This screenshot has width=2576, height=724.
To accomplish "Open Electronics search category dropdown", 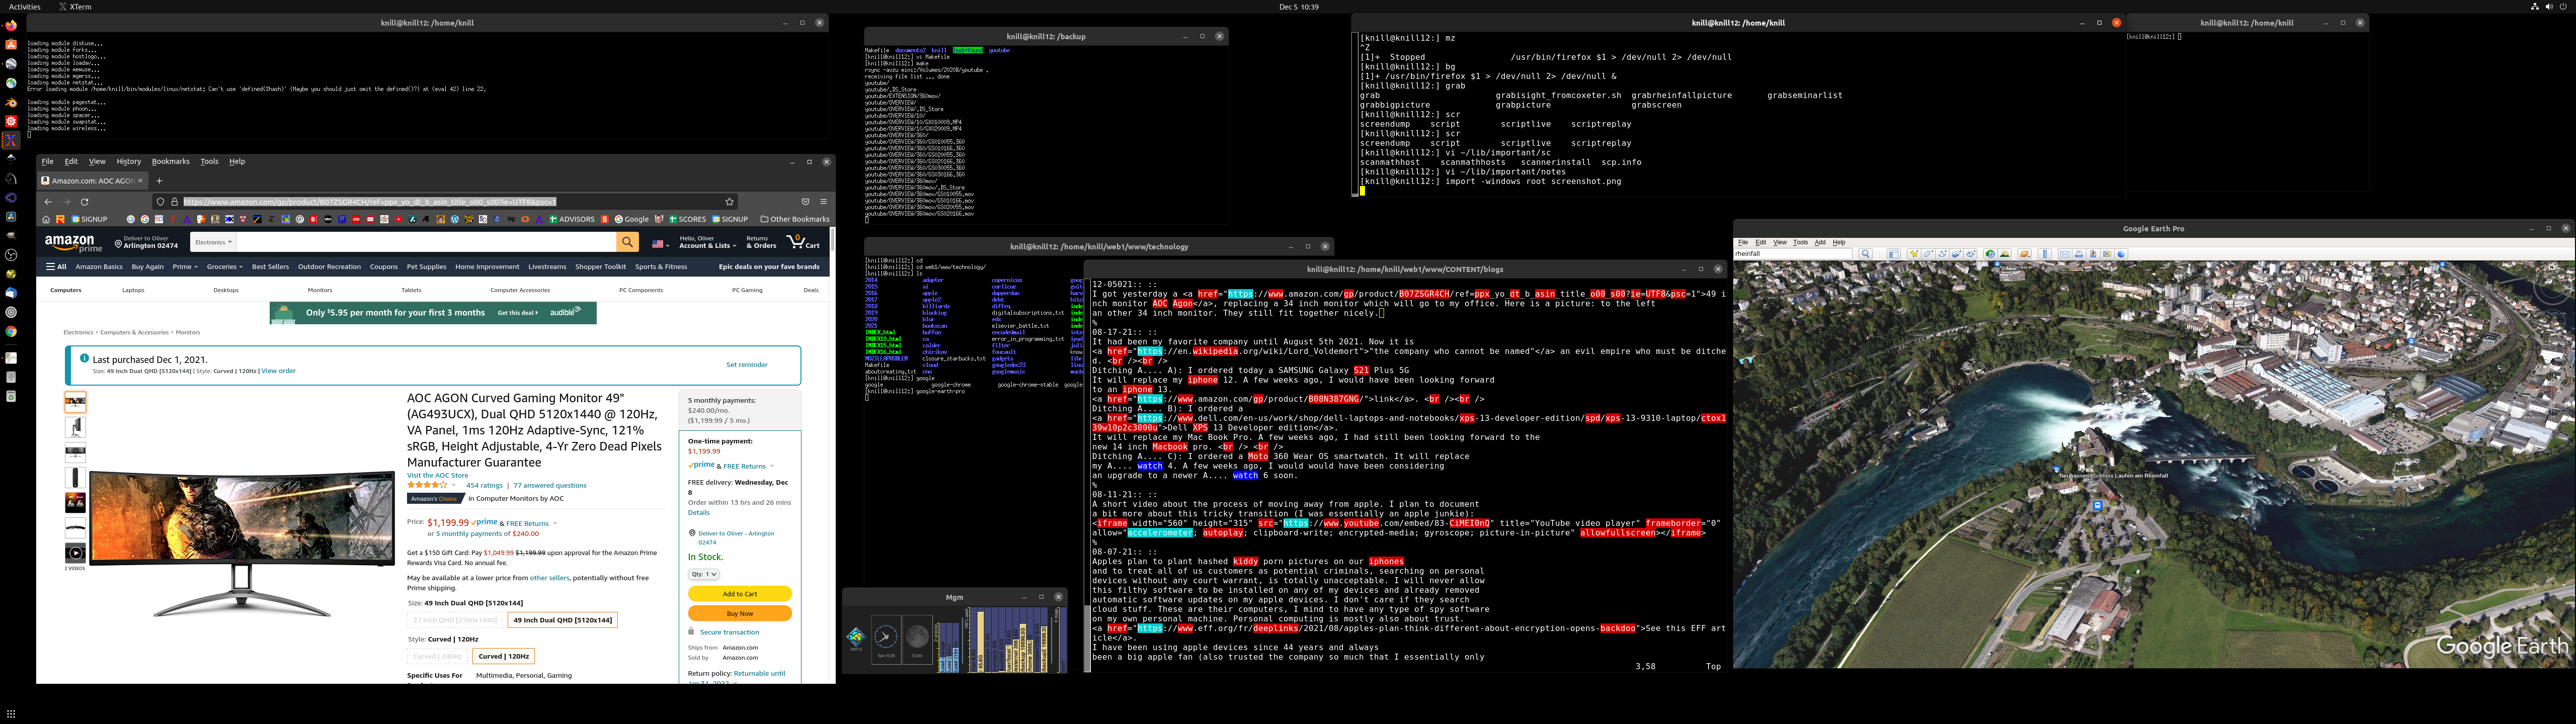I will click(x=214, y=242).
